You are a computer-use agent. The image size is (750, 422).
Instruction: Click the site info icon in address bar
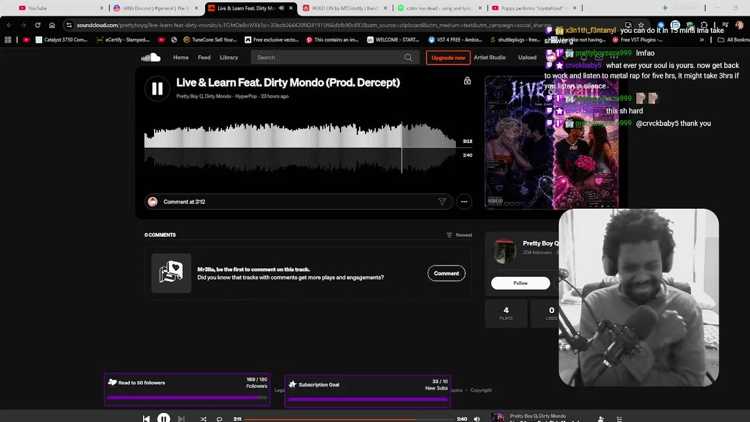pos(69,25)
